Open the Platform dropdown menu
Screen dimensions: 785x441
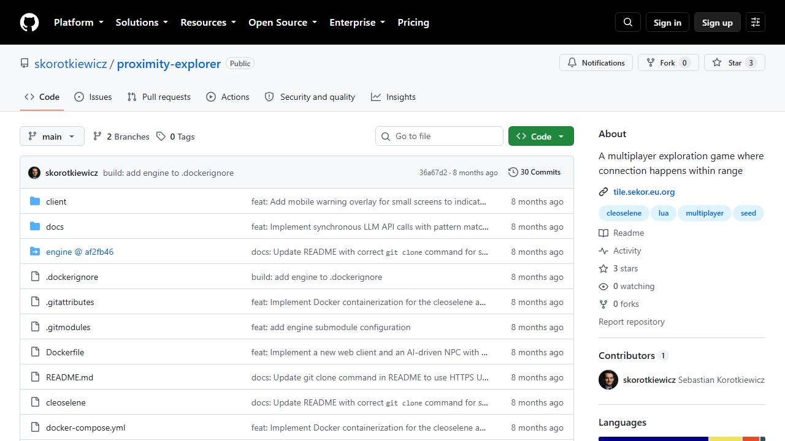click(78, 22)
